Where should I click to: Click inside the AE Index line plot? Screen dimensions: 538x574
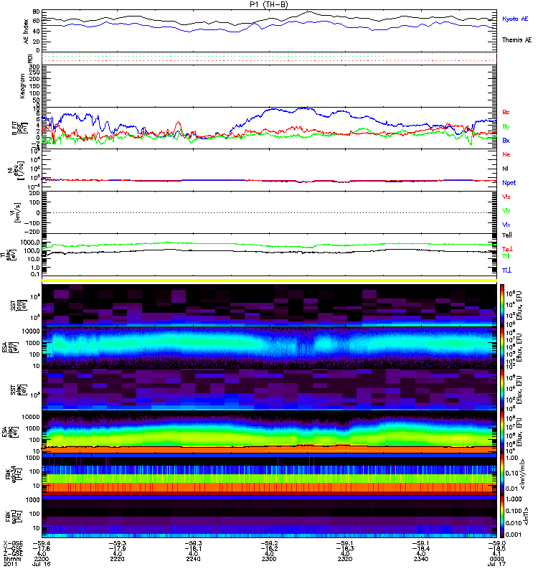click(270, 31)
